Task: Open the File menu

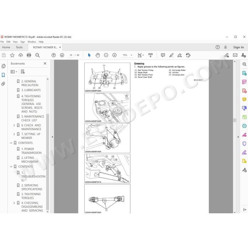Action: [2, 42]
